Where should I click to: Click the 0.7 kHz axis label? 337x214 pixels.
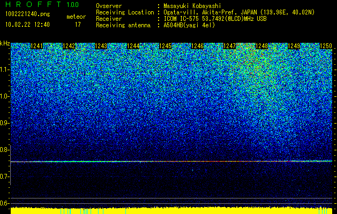click(x=4, y=177)
